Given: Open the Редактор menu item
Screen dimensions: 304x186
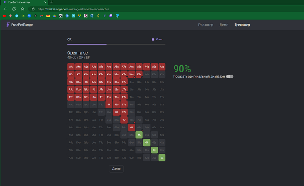Looking at the screenshot, I should click(206, 25).
